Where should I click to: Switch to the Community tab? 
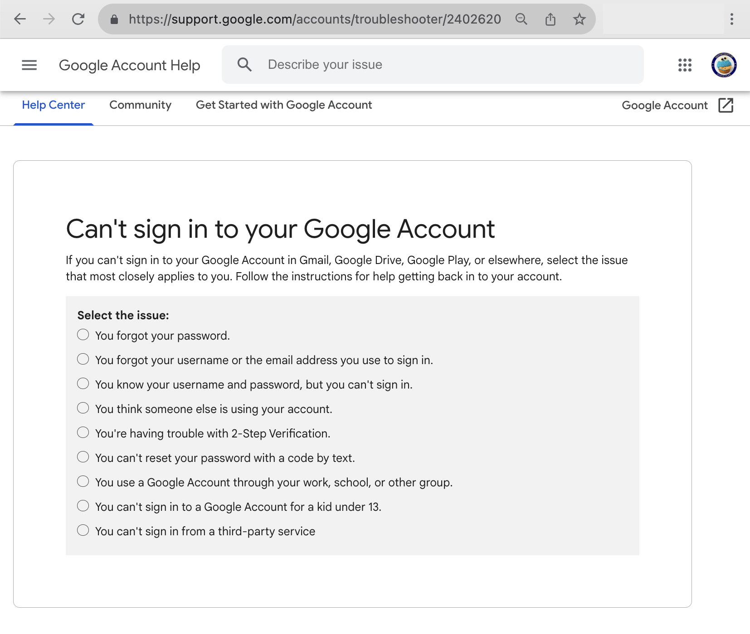[140, 105]
